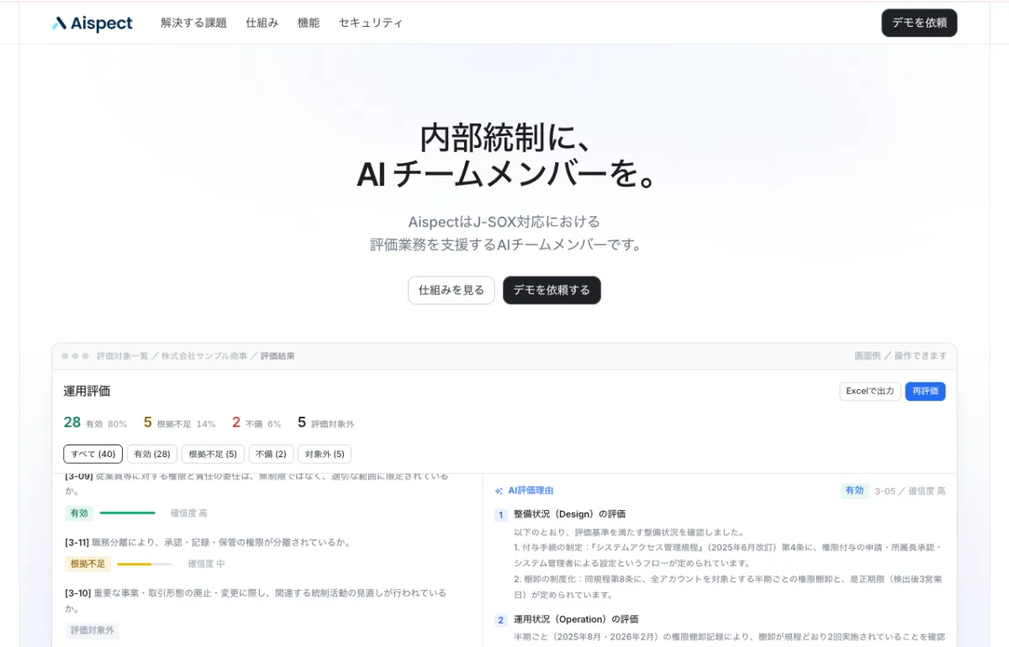Open the 仕組み nav item
Viewport: 1009px width, 647px height.
(x=262, y=23)
